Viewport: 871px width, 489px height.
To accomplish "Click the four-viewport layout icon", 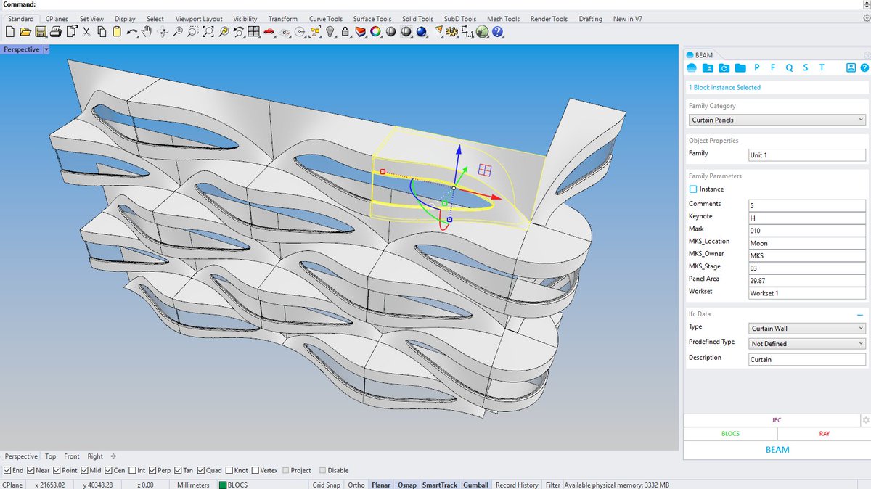I will pos(253,32).
